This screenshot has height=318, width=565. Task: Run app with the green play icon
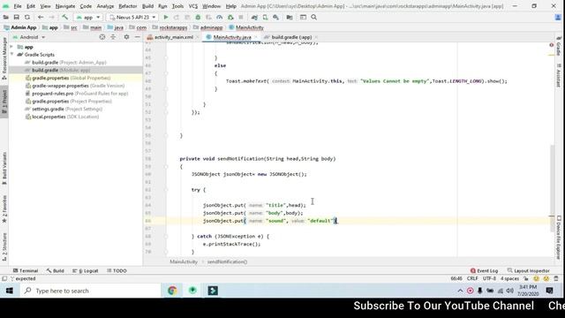(166, 18)
